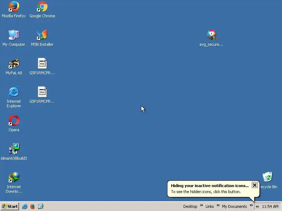Click the "My Computer" icon label
Image resolution: width=282 pixels, height=211 pixels.
[14, 45]
